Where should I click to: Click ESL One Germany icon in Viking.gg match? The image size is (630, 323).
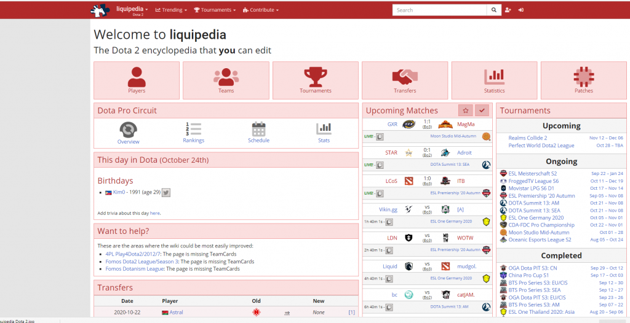click(x=486, y=222)
